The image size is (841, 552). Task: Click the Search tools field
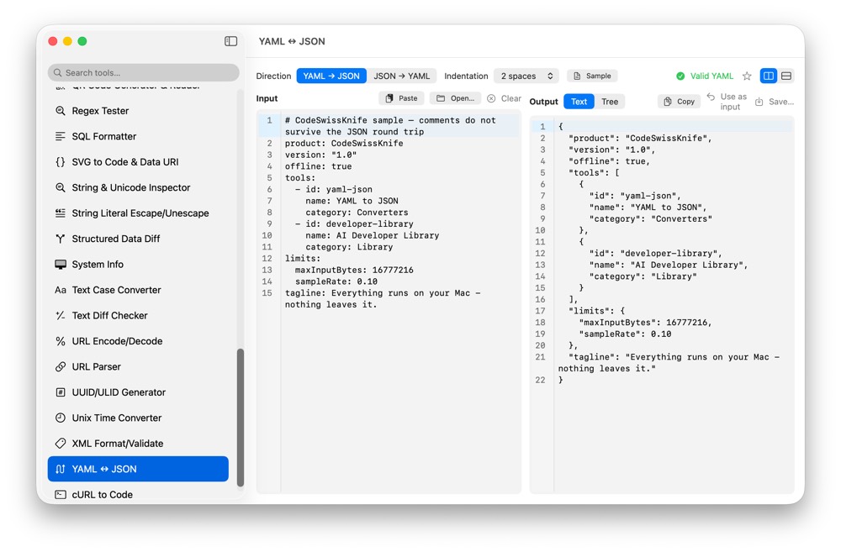[x=143, y=73]
